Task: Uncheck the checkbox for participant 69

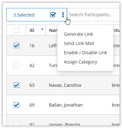Action: point(16,105)
